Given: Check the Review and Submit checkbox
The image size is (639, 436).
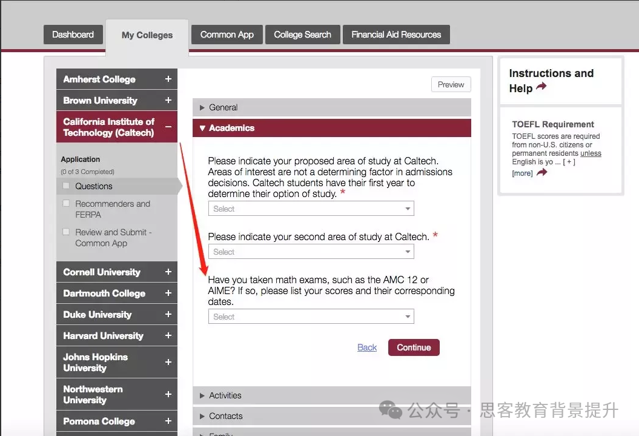Looking at the screenshot, I should pyautogui.click(x=67, y=232).
